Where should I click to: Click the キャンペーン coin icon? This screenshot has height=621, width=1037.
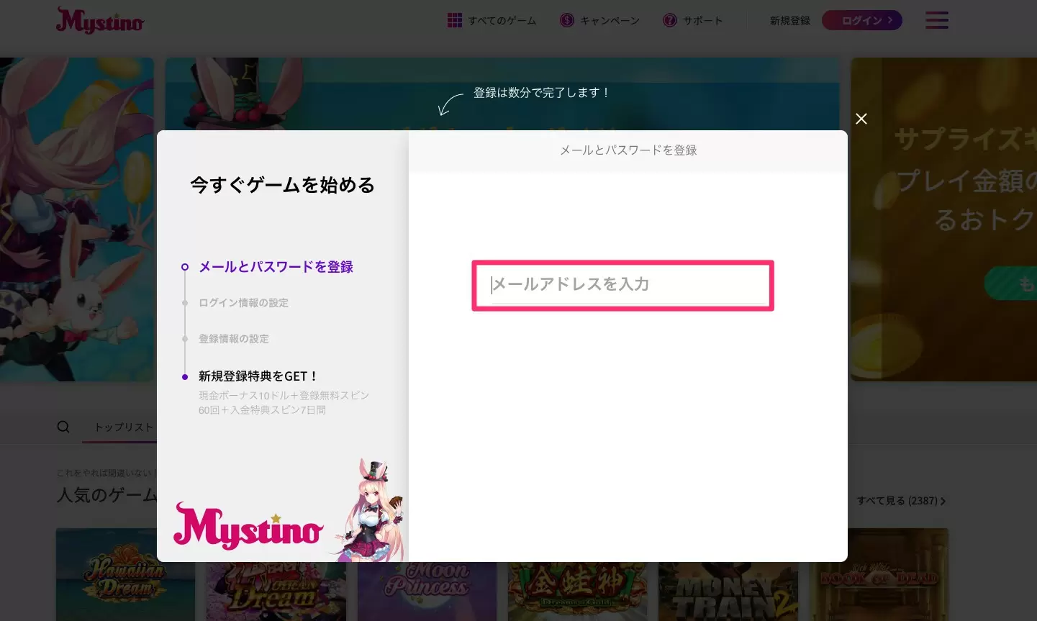pyautogui.click(x=567, y=20)
